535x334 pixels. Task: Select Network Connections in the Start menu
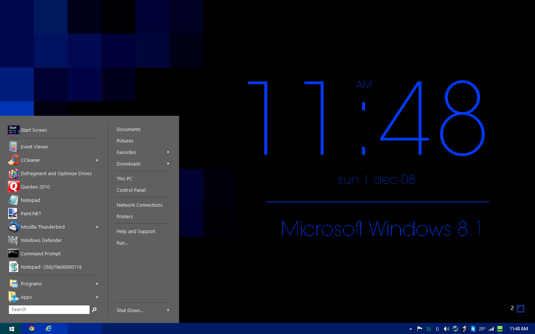pyautogui.click(x=140, y=205)
